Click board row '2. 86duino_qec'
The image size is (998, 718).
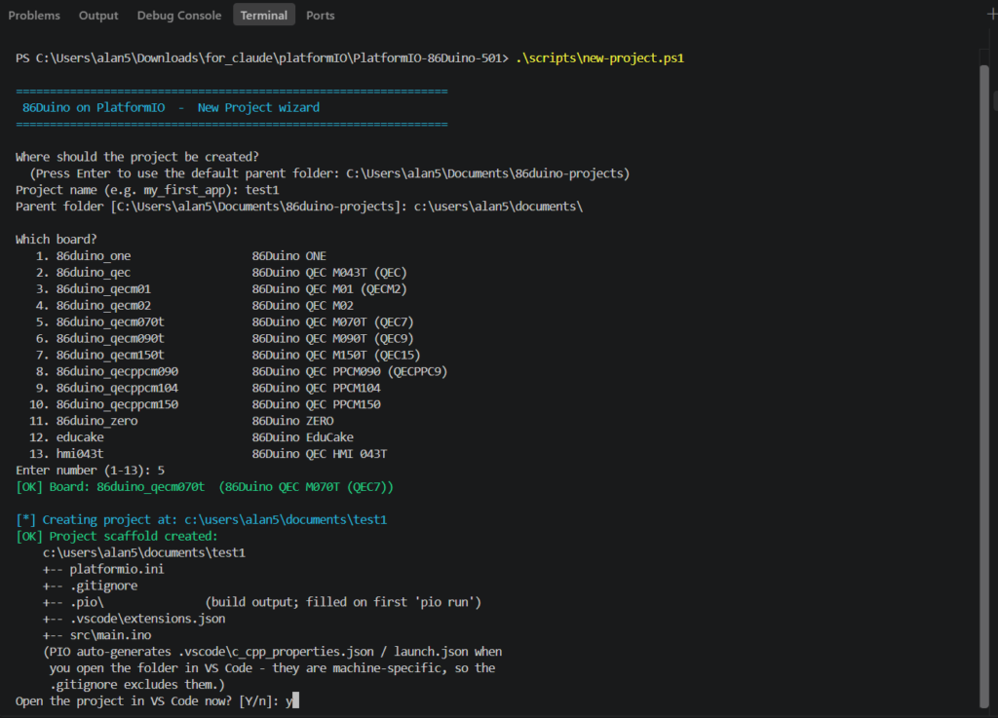tap(221, 273)
